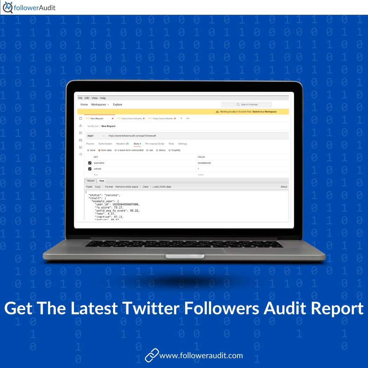Image resolution: width=368 pixels, height=368 pixels.
Task: Switch to the Text tab
Action: pyautogui.click(x=101, y=181)
